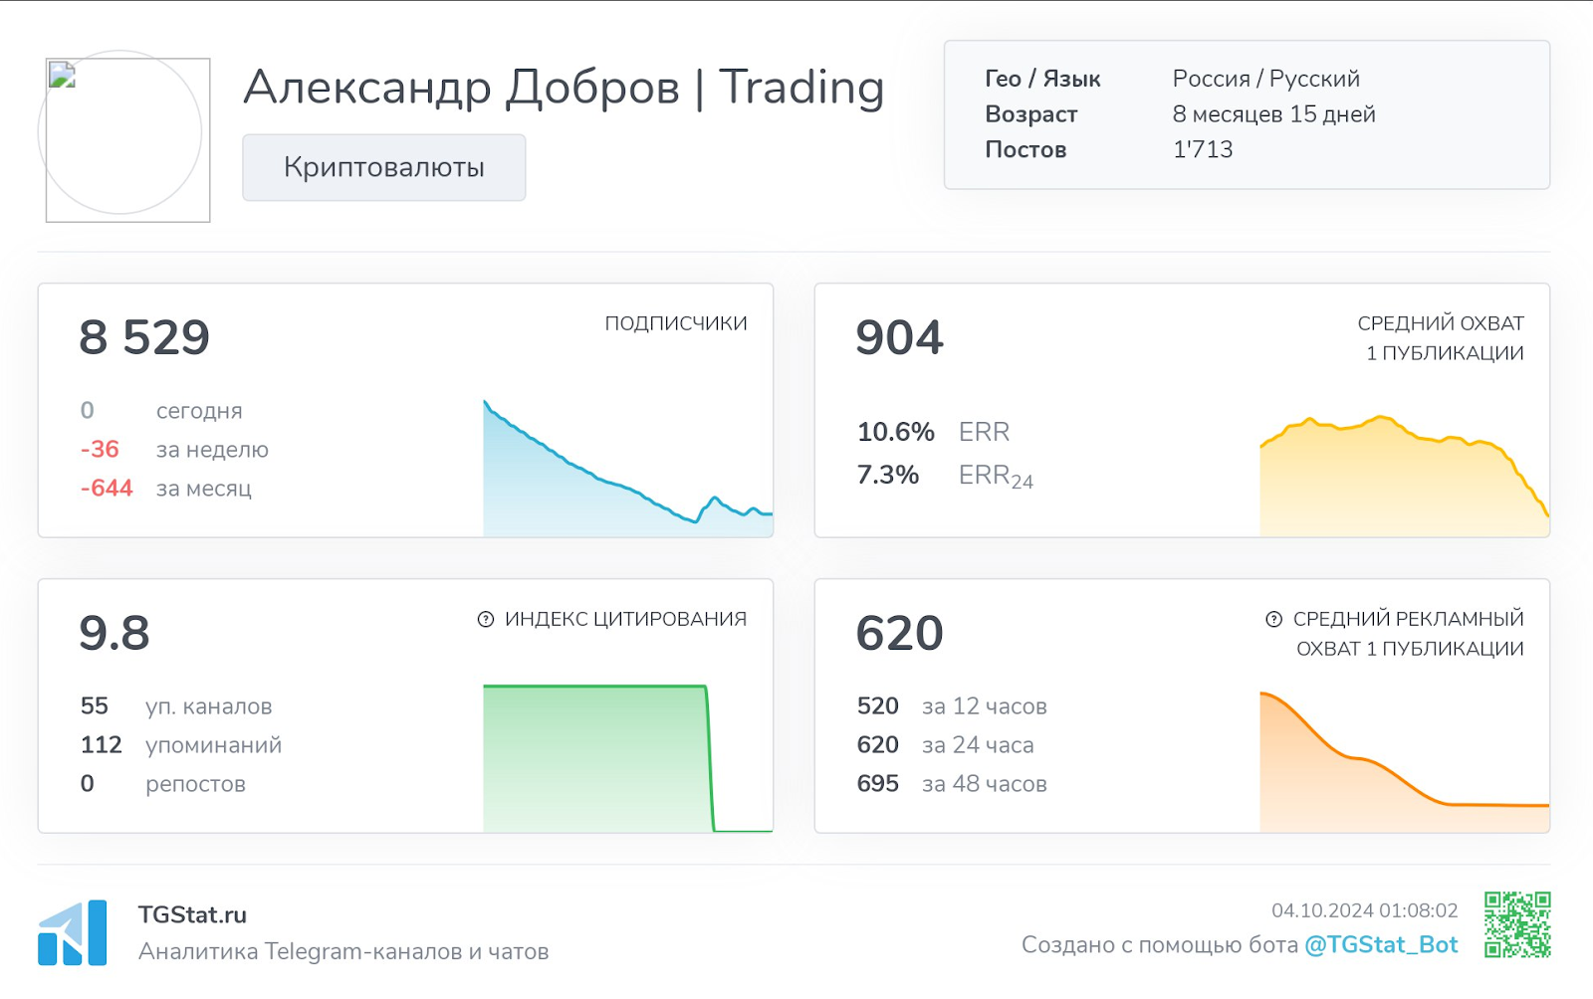
Task: Click the channel title Александр Добров | Trading
Action: (x=564, y=88)
